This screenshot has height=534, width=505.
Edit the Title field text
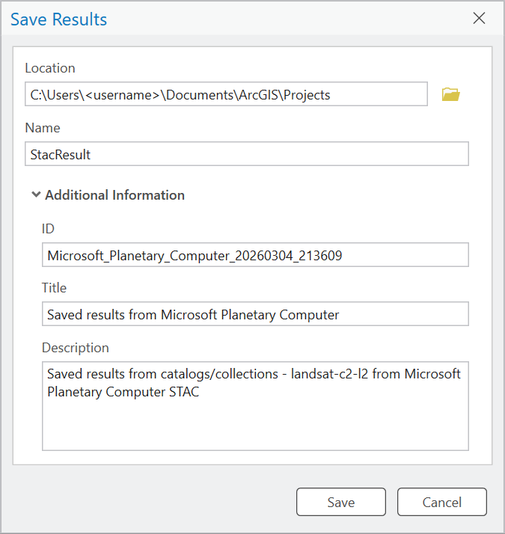[255, 314]
